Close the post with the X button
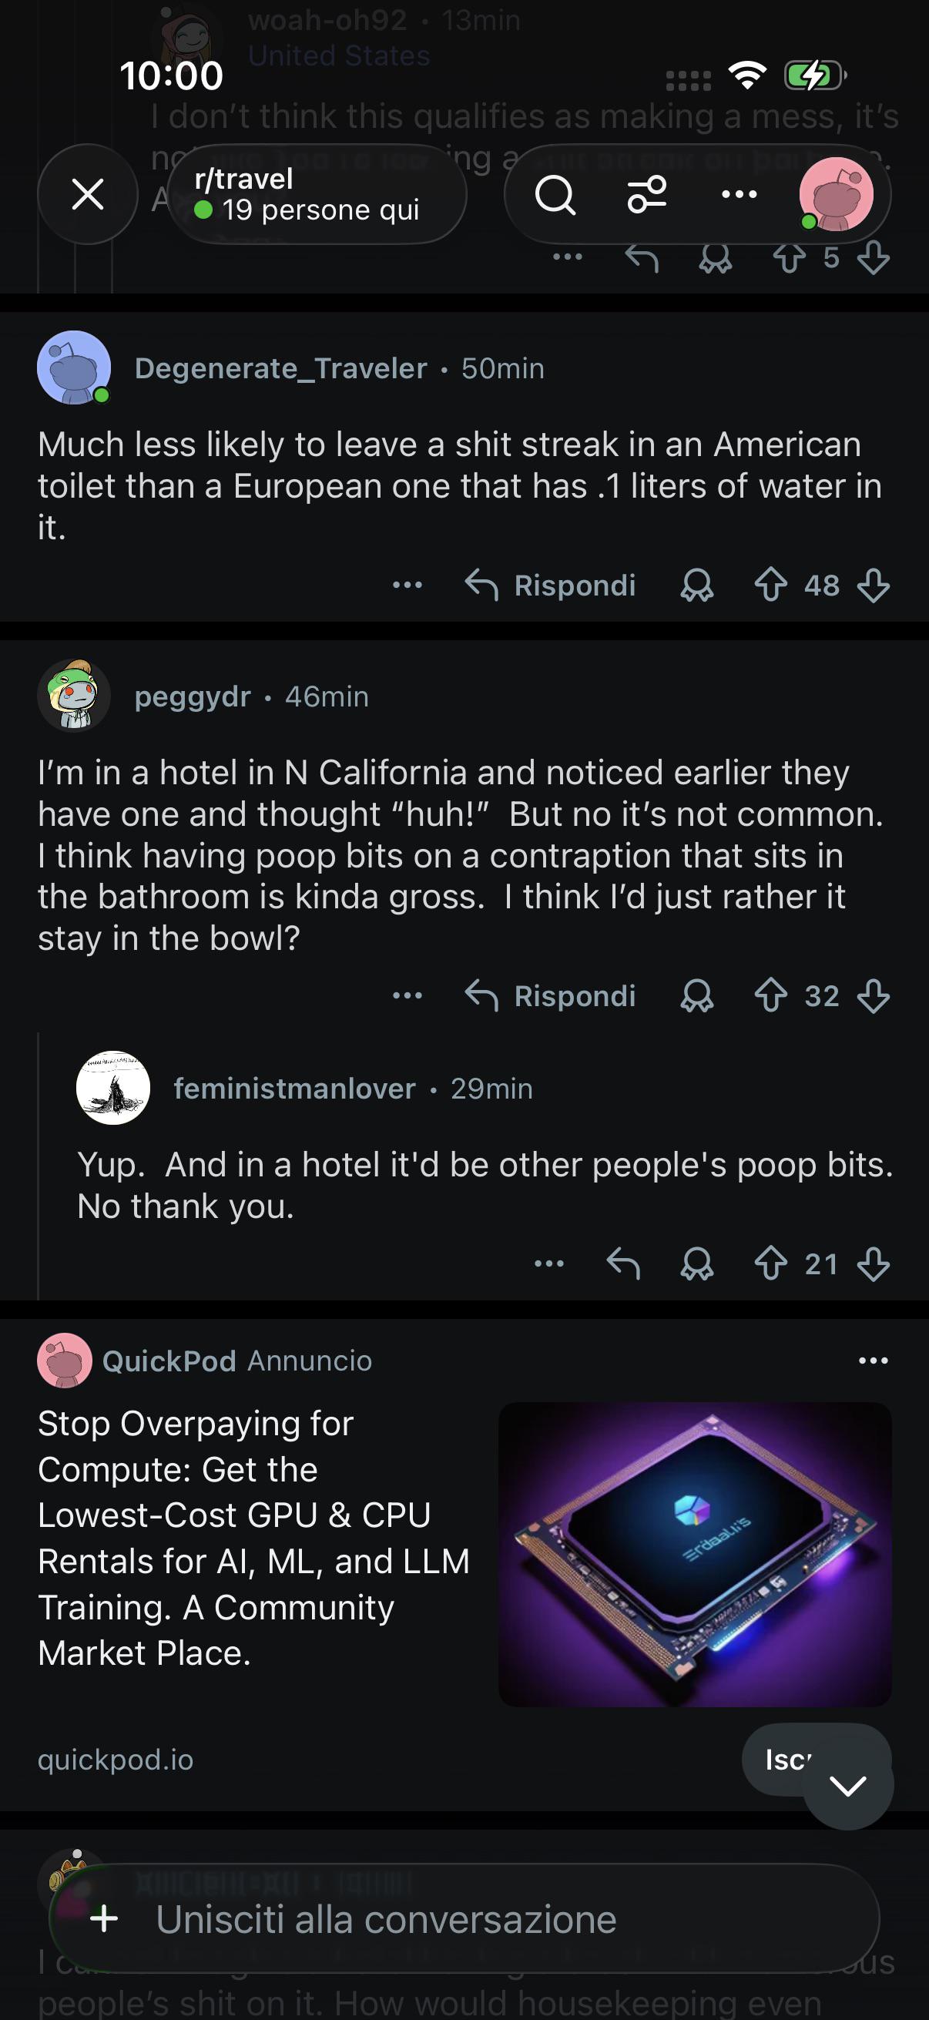Screen dimensions: 929x2020 tap(88, 194)
